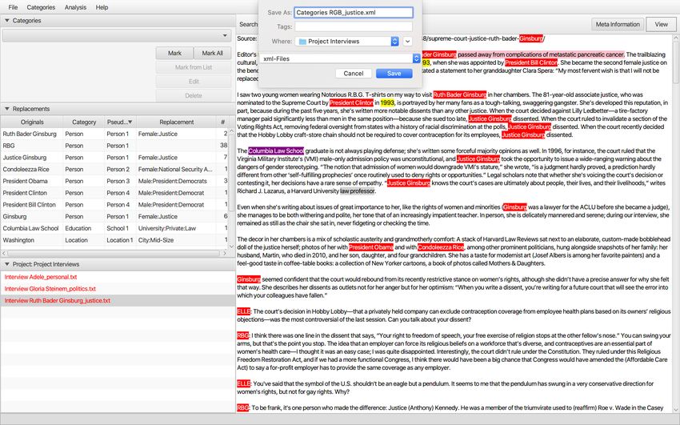680x425 pixels.
Task: Click the Pseud. column sort arrow
Action: pyautogui.click(x=130, y=122)
